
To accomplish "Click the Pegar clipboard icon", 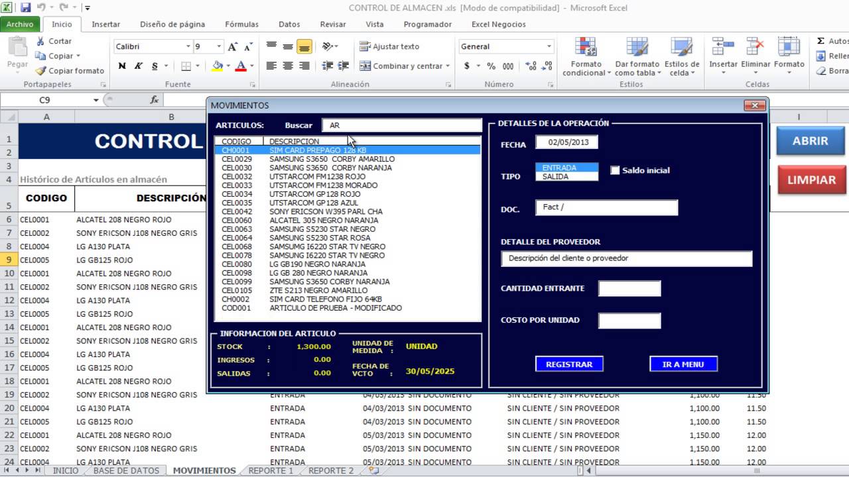I will [x=17, y=48].
